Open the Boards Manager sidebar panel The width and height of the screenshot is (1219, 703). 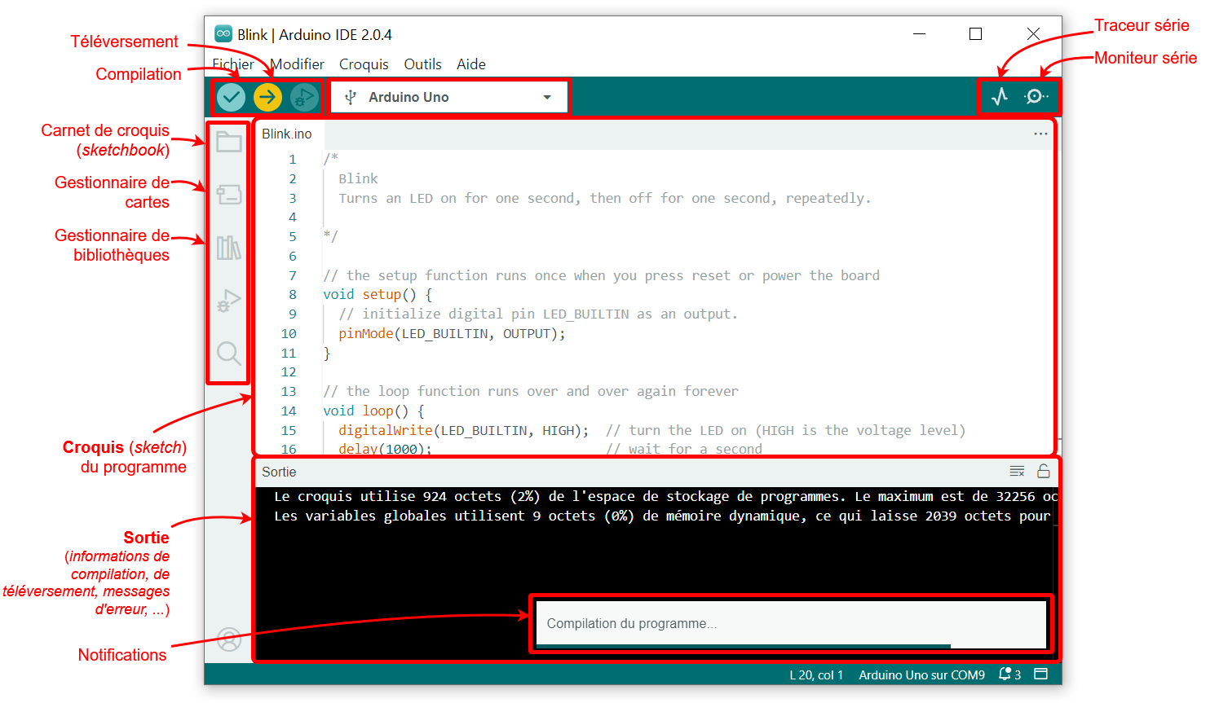click(x=228, y=195)
